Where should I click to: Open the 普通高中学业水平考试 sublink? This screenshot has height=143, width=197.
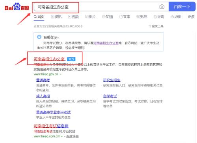pos(53,112)
